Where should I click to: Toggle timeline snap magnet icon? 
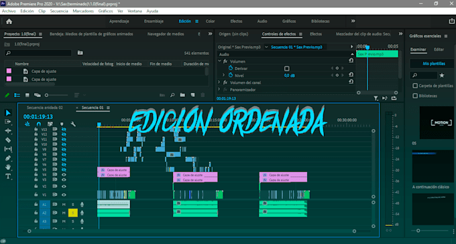39,124
